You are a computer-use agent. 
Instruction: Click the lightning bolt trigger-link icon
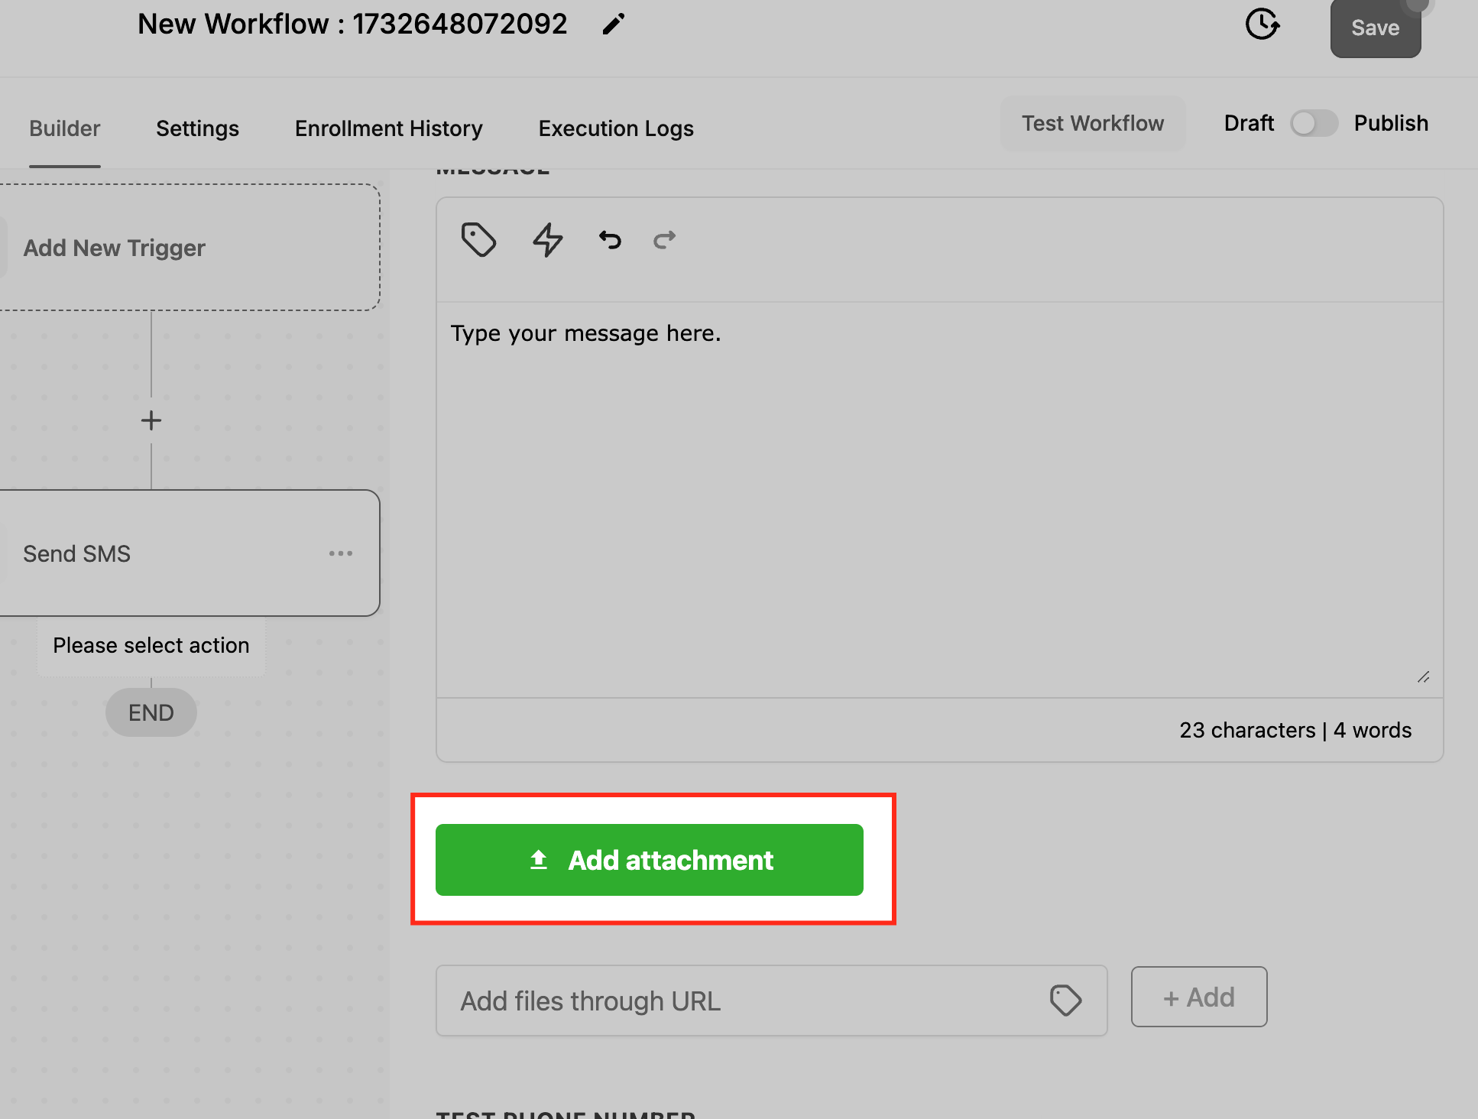pyautogui.click(x=547, y=240)
